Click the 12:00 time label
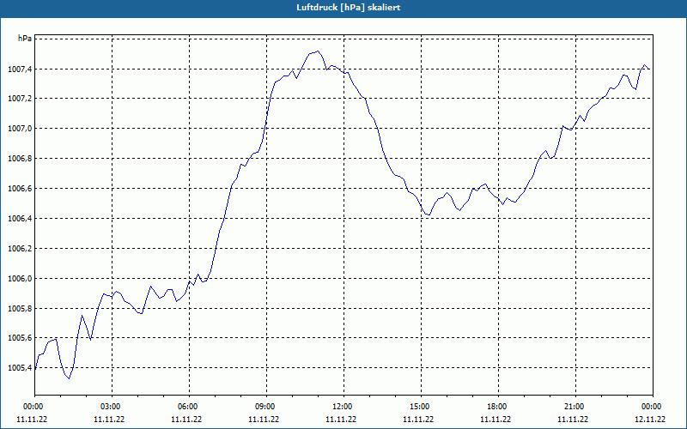The width and height of the screenshot is (687, 429). [342, 406]
